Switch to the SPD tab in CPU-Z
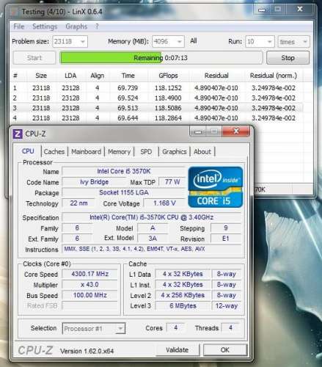The height and width of the screenshot is (367, 322). click(146, 152)
